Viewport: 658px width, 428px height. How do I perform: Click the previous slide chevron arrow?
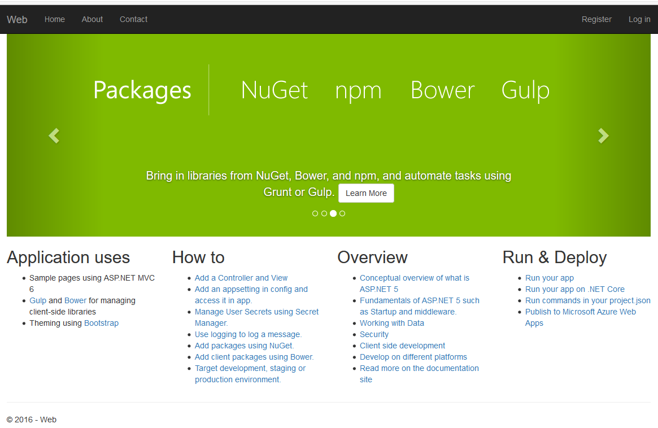pos(54,136)
